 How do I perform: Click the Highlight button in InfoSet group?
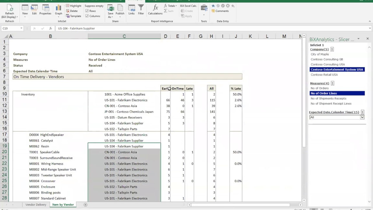tap(74, 6)
